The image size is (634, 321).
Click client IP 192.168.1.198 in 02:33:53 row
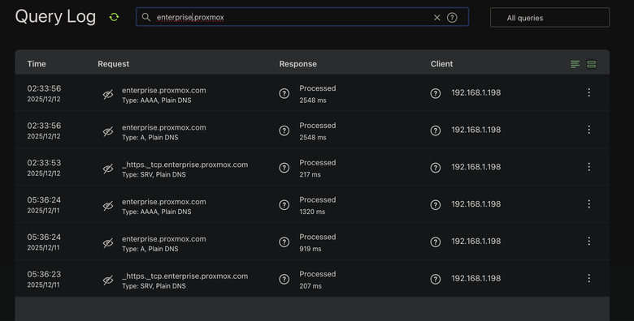tap(475, 167)
